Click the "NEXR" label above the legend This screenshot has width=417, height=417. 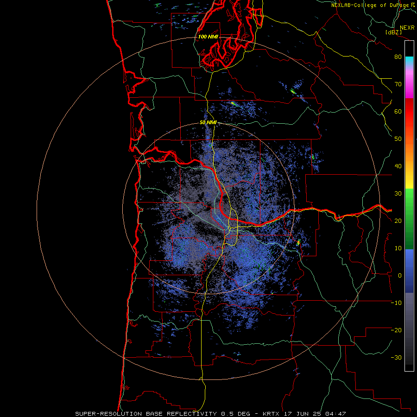coord(407,28)
